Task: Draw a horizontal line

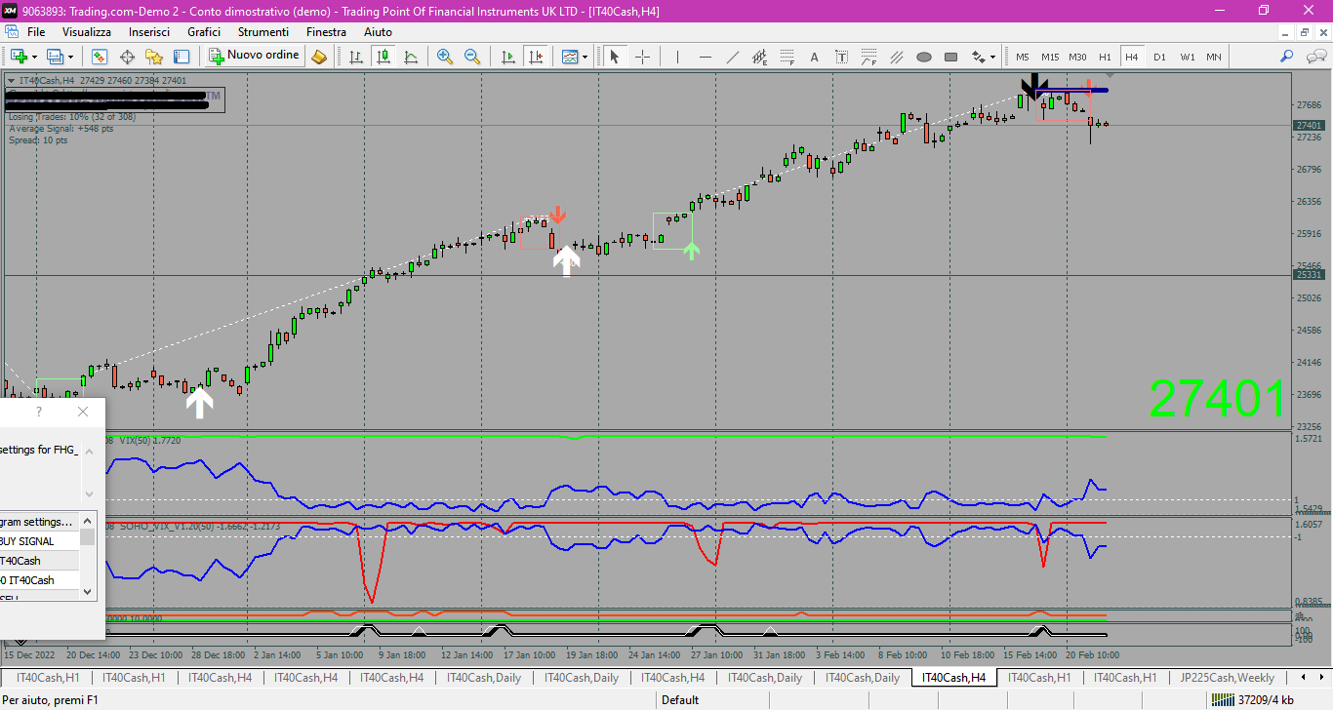Action: click(705, 57)
